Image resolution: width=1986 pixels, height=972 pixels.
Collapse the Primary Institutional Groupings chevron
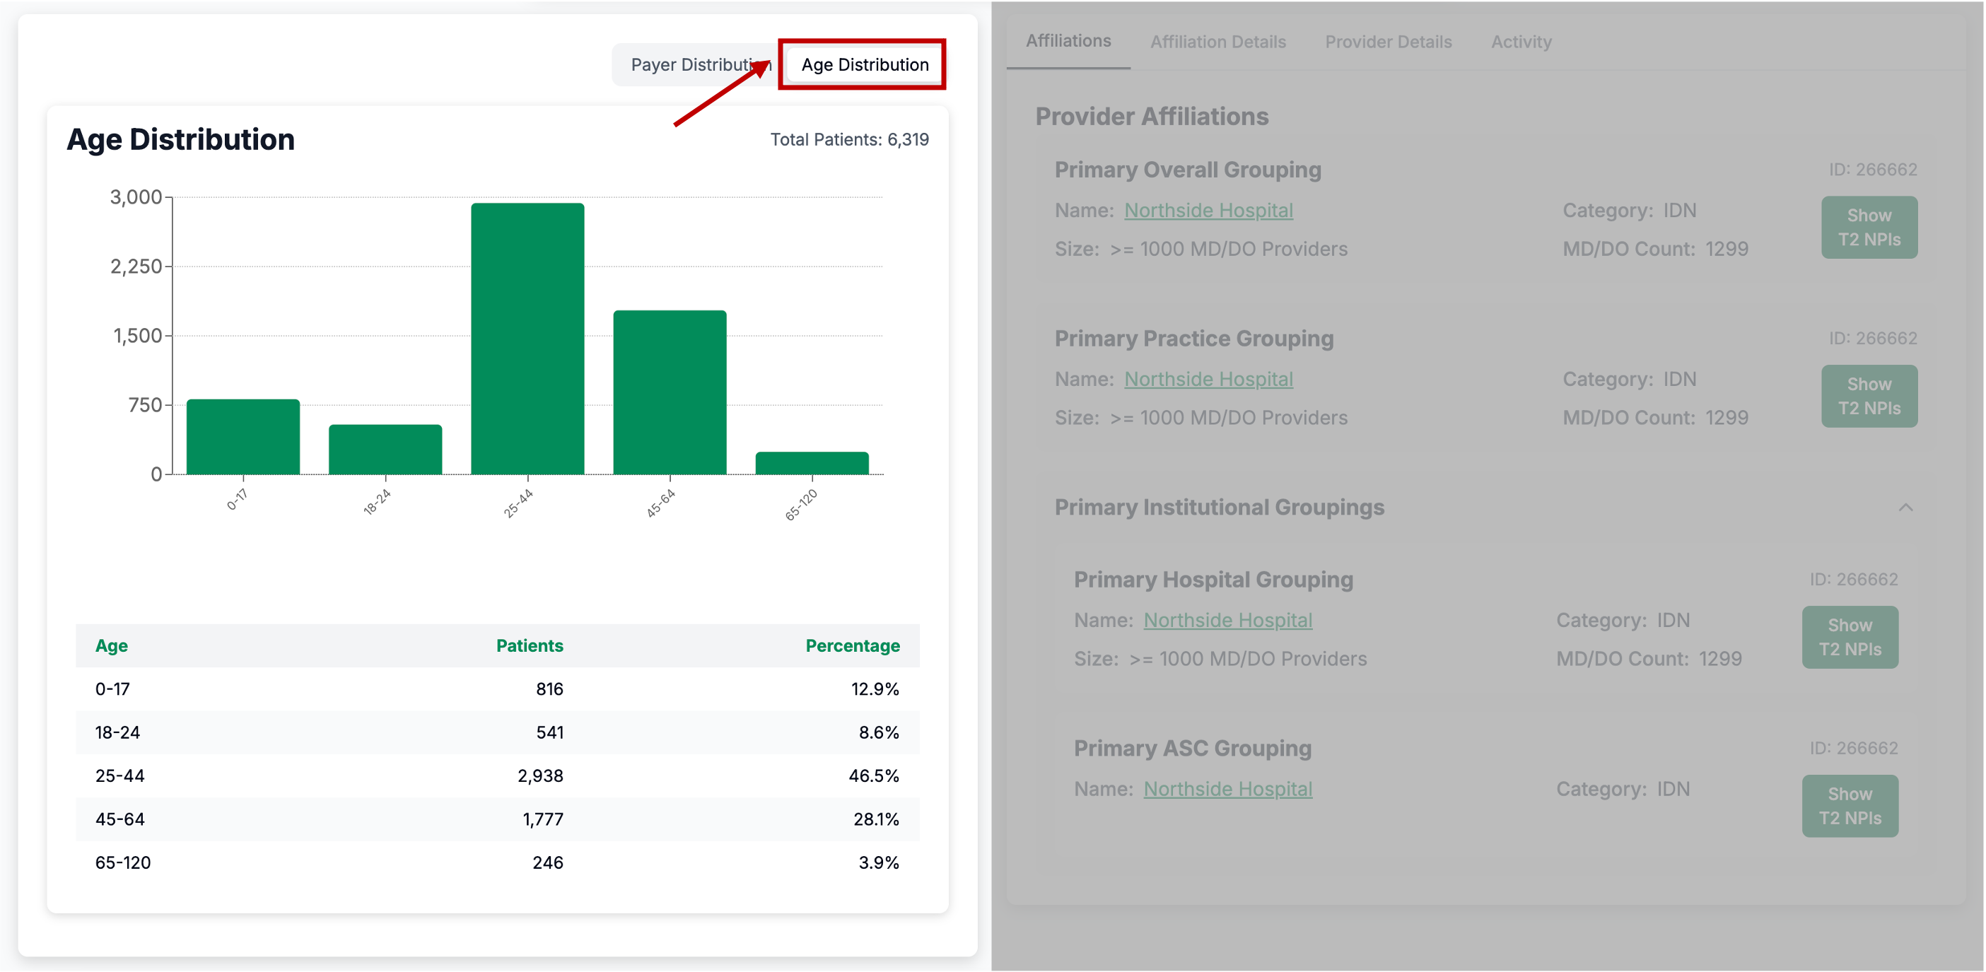(1905, 507)
